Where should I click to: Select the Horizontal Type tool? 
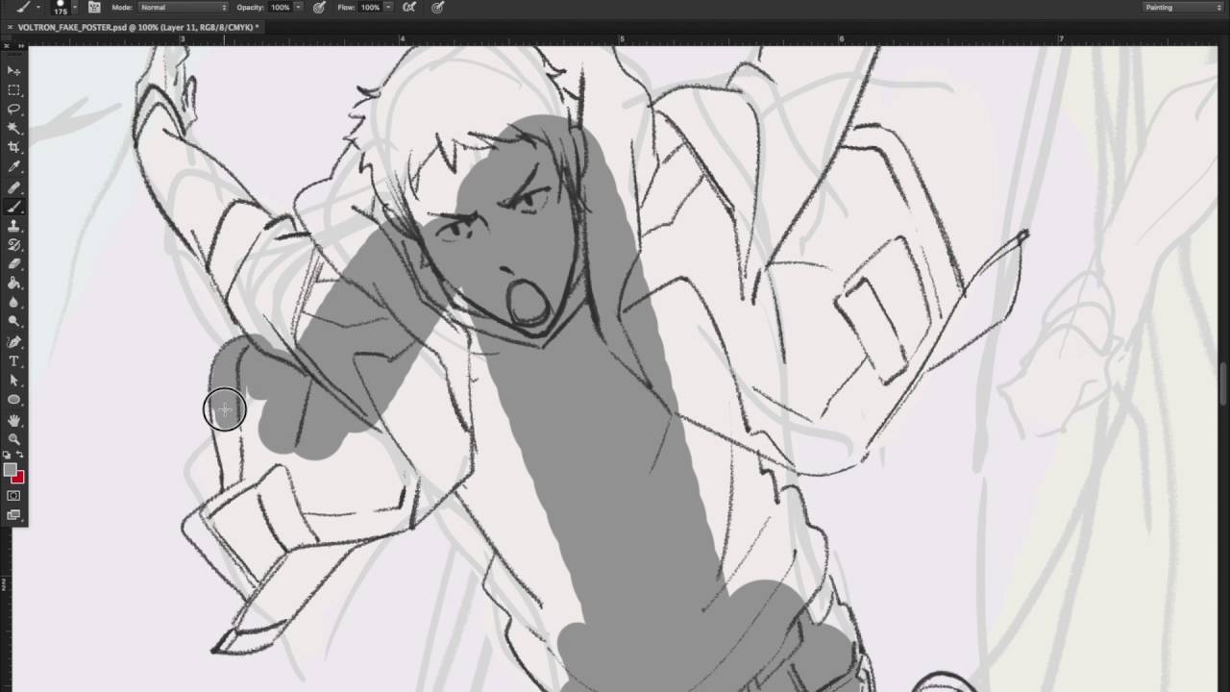pos(14,360)
